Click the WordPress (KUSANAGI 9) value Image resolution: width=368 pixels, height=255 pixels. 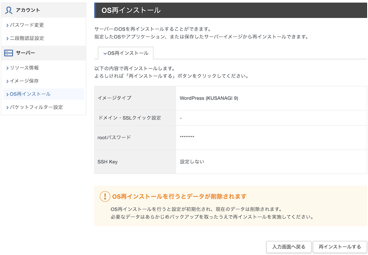click(209, 98)
